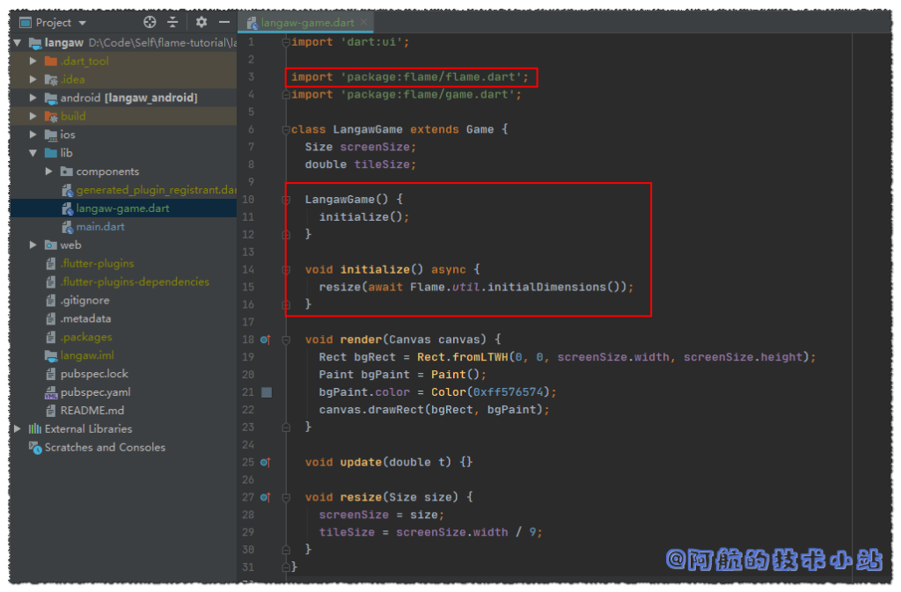Toggle fold on import block
This screenshot has height=592, width=901.
click(285, 42)
